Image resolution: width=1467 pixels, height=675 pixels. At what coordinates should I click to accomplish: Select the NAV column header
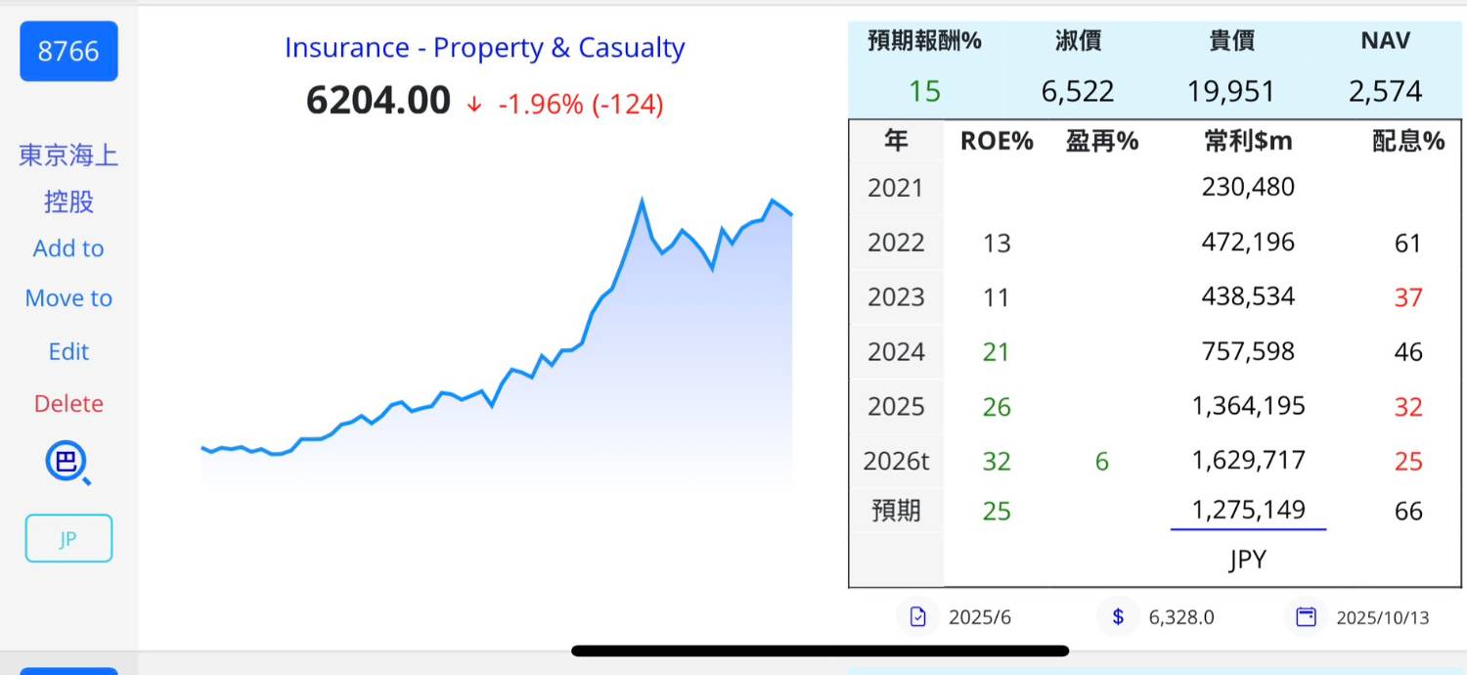pos(1385,41)
